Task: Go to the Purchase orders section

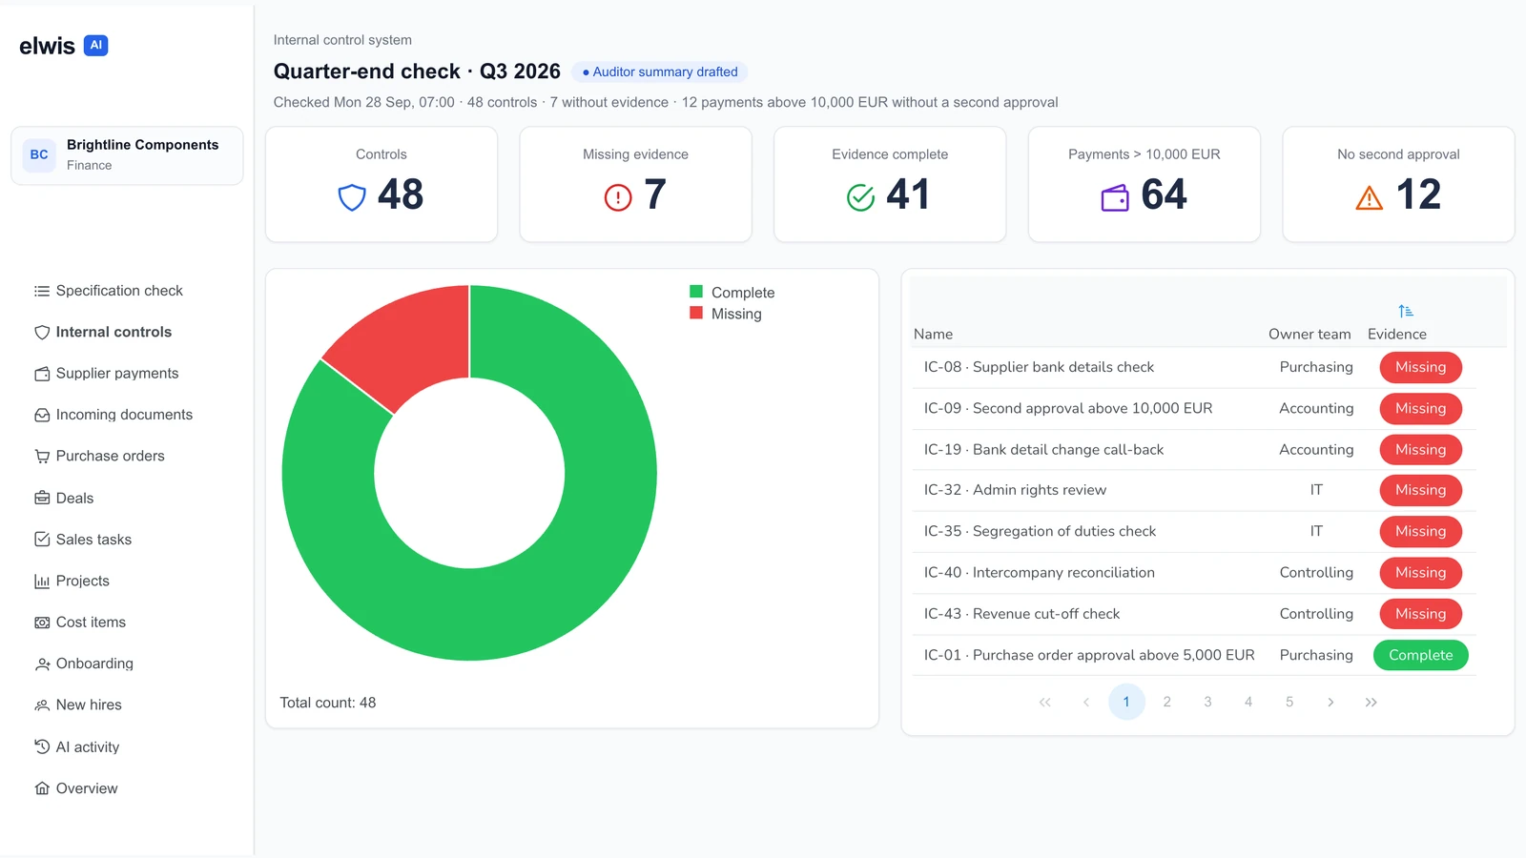Action: click(111, 457)
